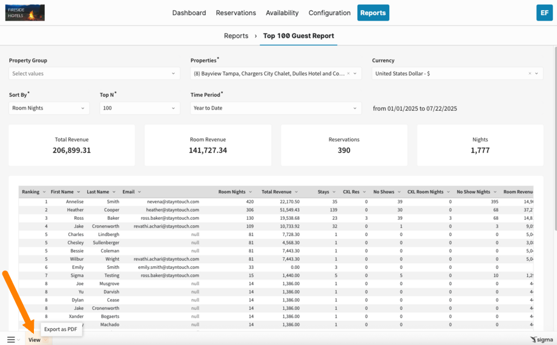Select the Wilbur first name cell
This screenshot has width=557, height=345.
(x=77, y=259)
